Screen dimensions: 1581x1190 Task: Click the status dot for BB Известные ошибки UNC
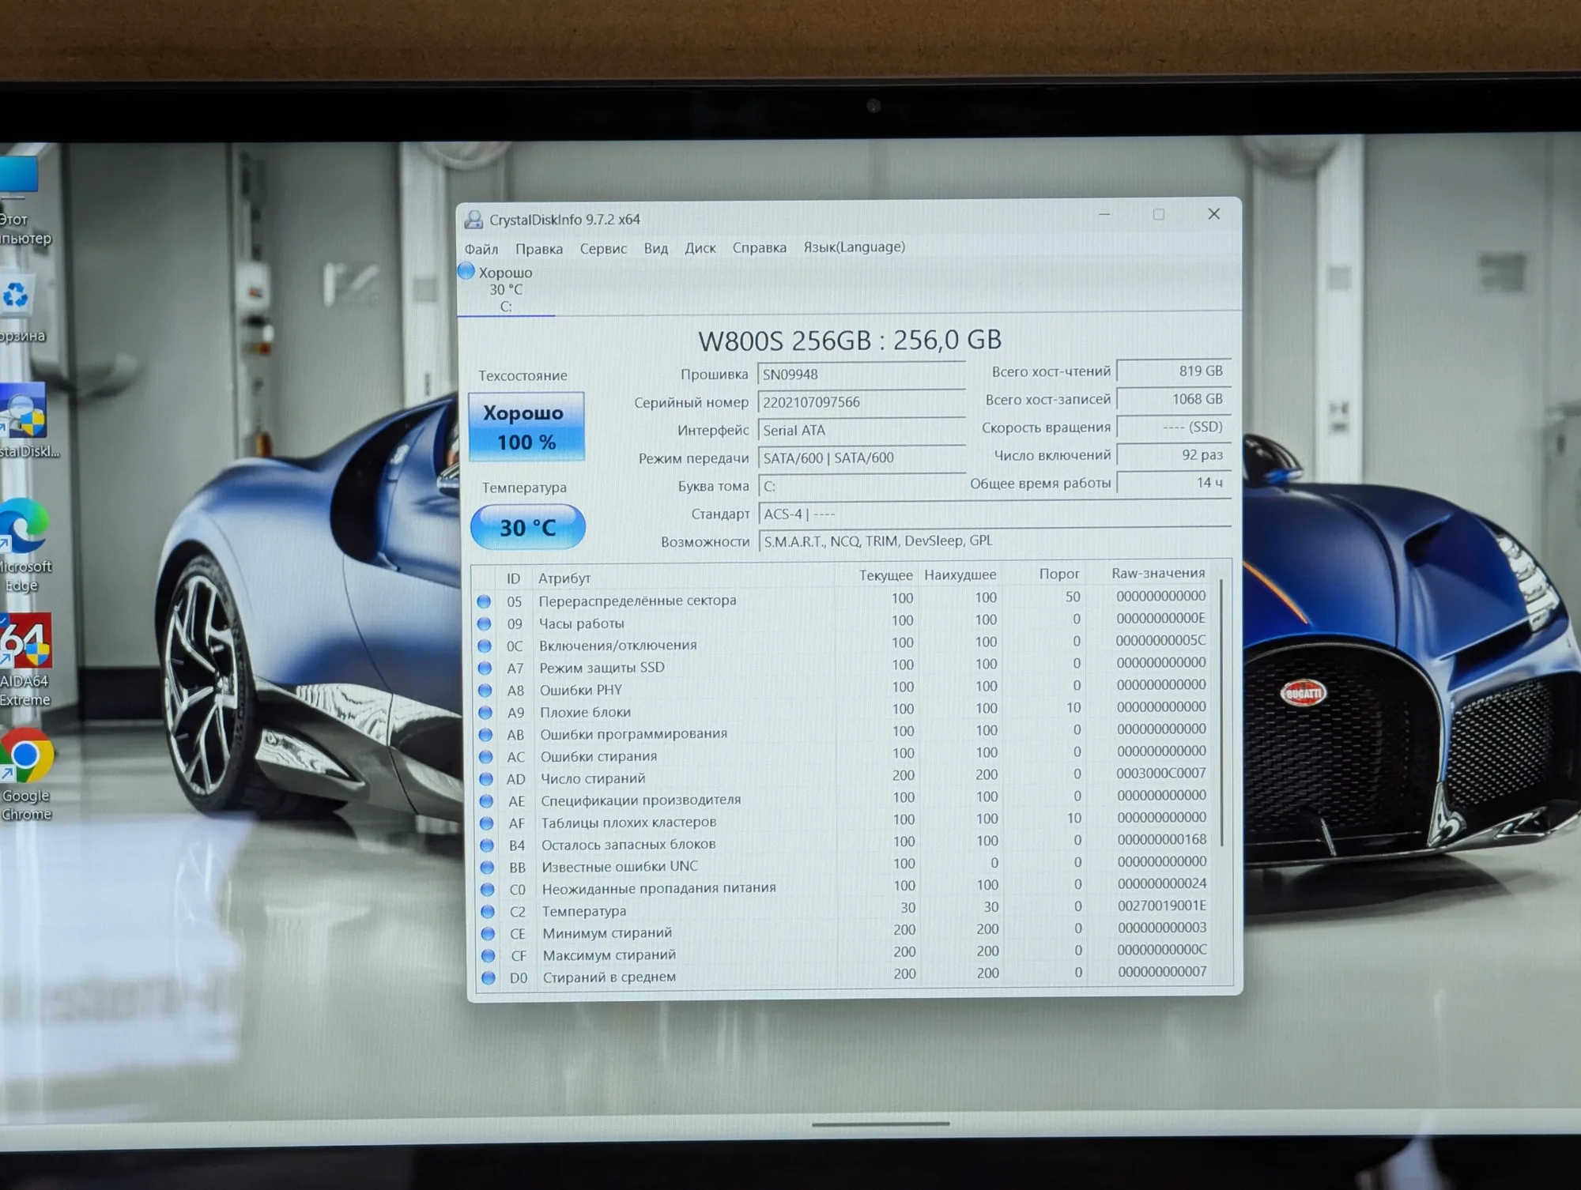[488, 867]
